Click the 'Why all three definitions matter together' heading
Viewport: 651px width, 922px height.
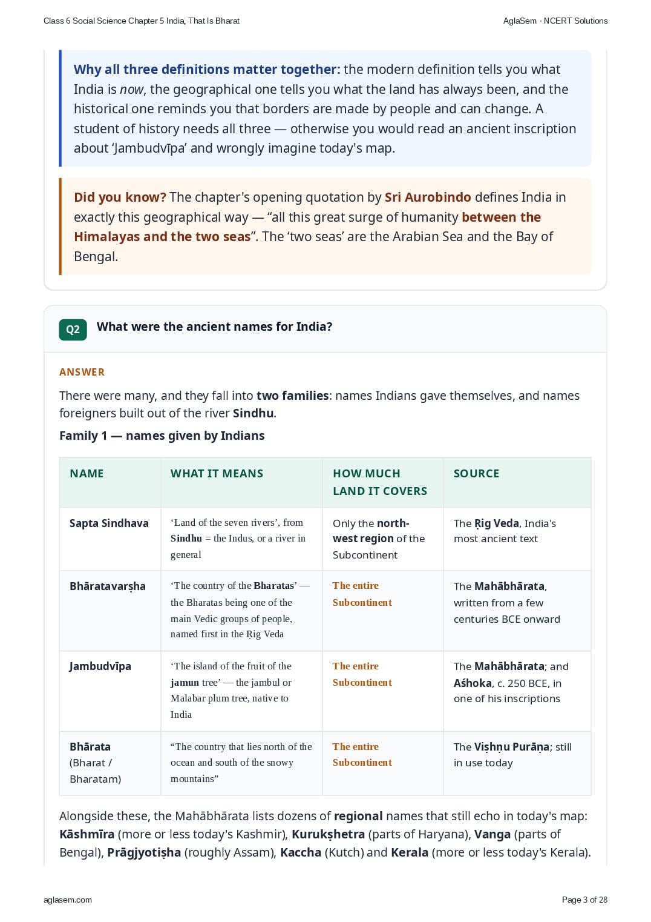pyautogui.click(x=207, y=70)
